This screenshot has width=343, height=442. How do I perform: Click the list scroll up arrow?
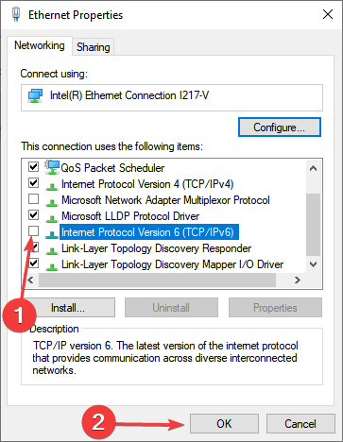click(313, 168)
